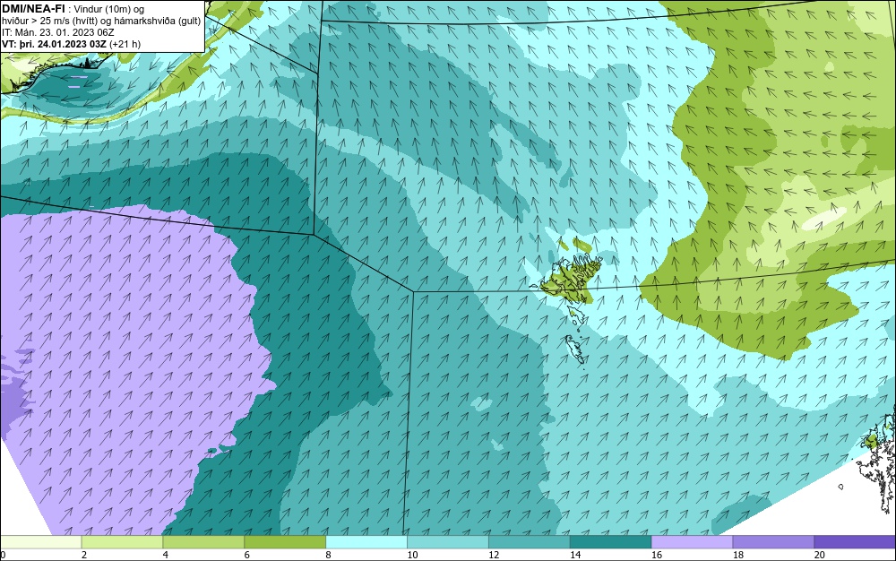Click the "hviður > 25 m/s (hvítt)" line
The image size is (896, 561).
(x=49, y=22)
